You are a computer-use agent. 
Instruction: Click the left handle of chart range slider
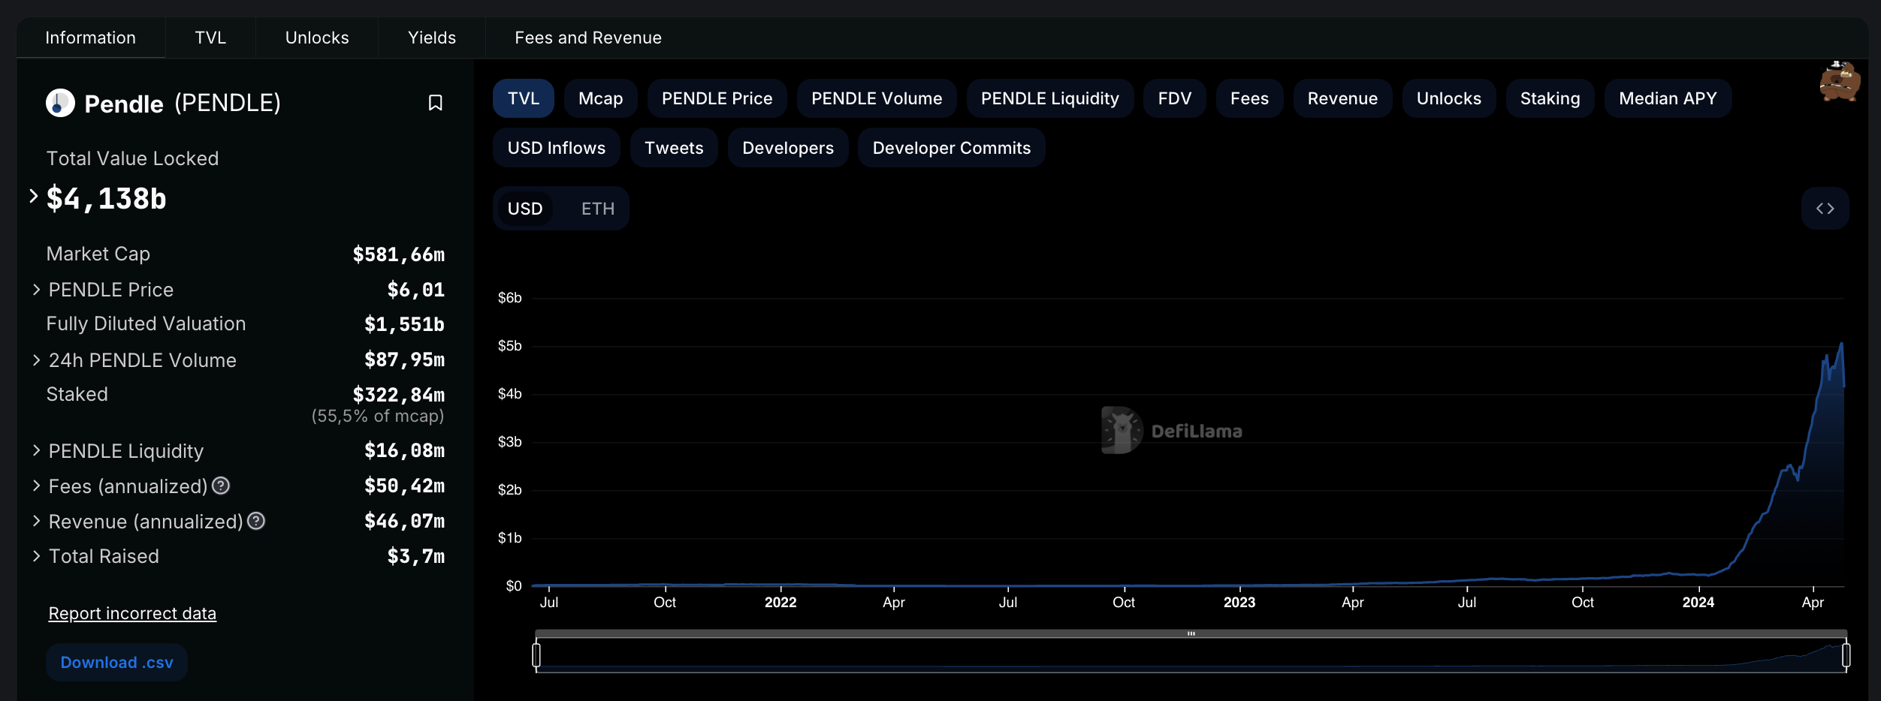tap(536, 655)
